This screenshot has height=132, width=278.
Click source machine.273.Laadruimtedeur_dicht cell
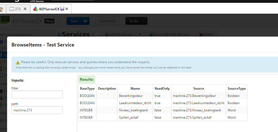pos(199,103)
